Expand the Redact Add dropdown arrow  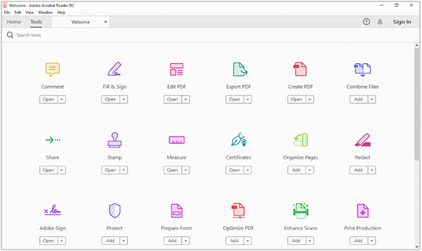[x=371, y=170]
